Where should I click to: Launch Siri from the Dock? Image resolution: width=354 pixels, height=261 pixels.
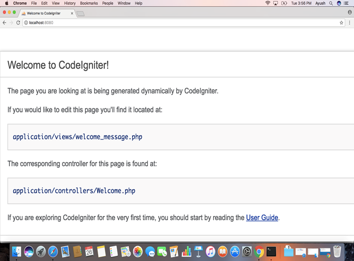[29, 252]
